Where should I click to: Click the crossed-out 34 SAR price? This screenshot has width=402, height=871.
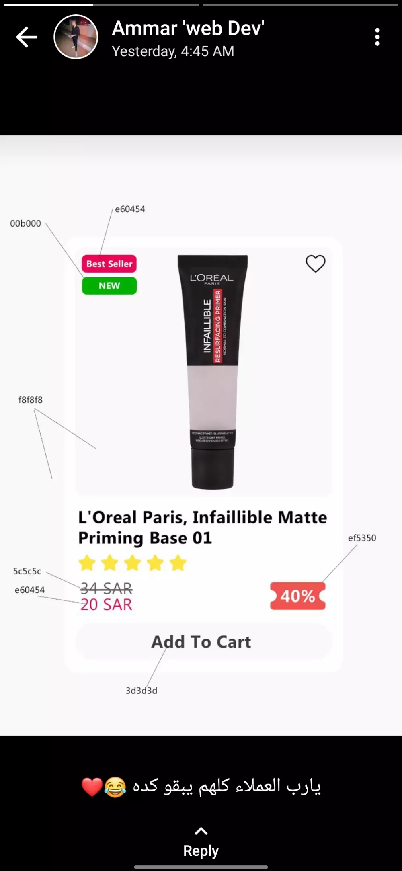(x=106, y=588)
